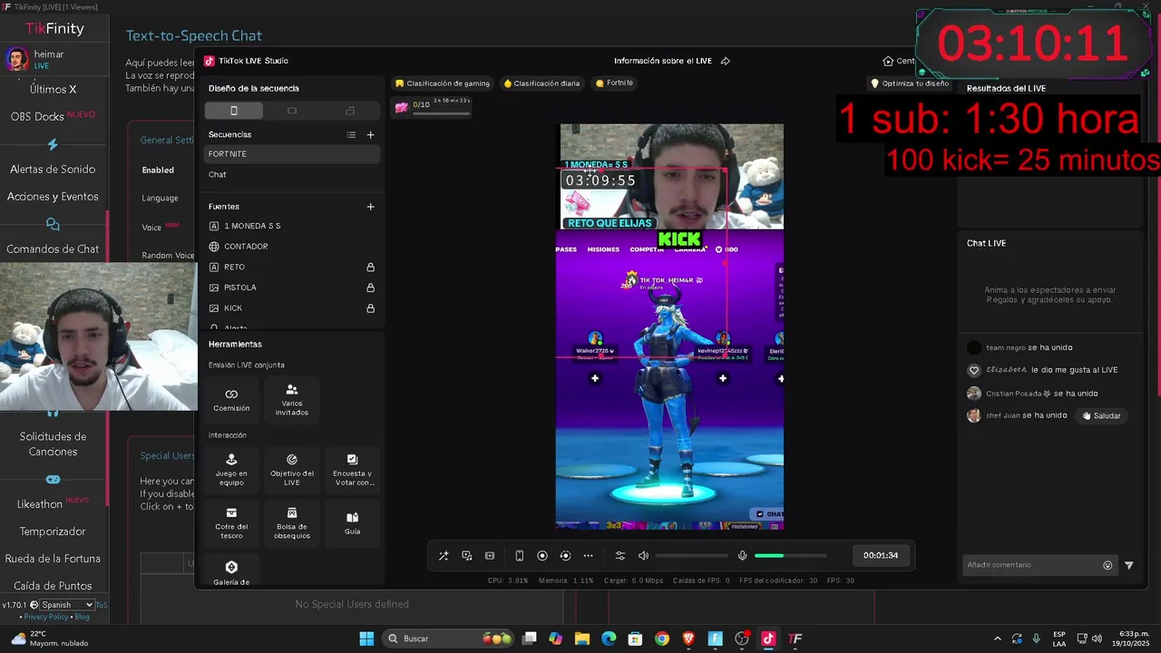Open the Blog link
Image resolution: width=1161 pixels, height=653 pixels.
tap(82, 617)
